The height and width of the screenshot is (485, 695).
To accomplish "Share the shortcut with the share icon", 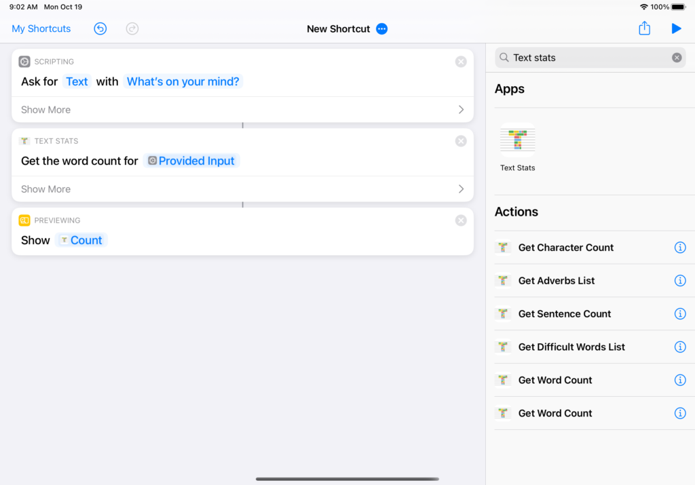I will click(x=644, y=28).
